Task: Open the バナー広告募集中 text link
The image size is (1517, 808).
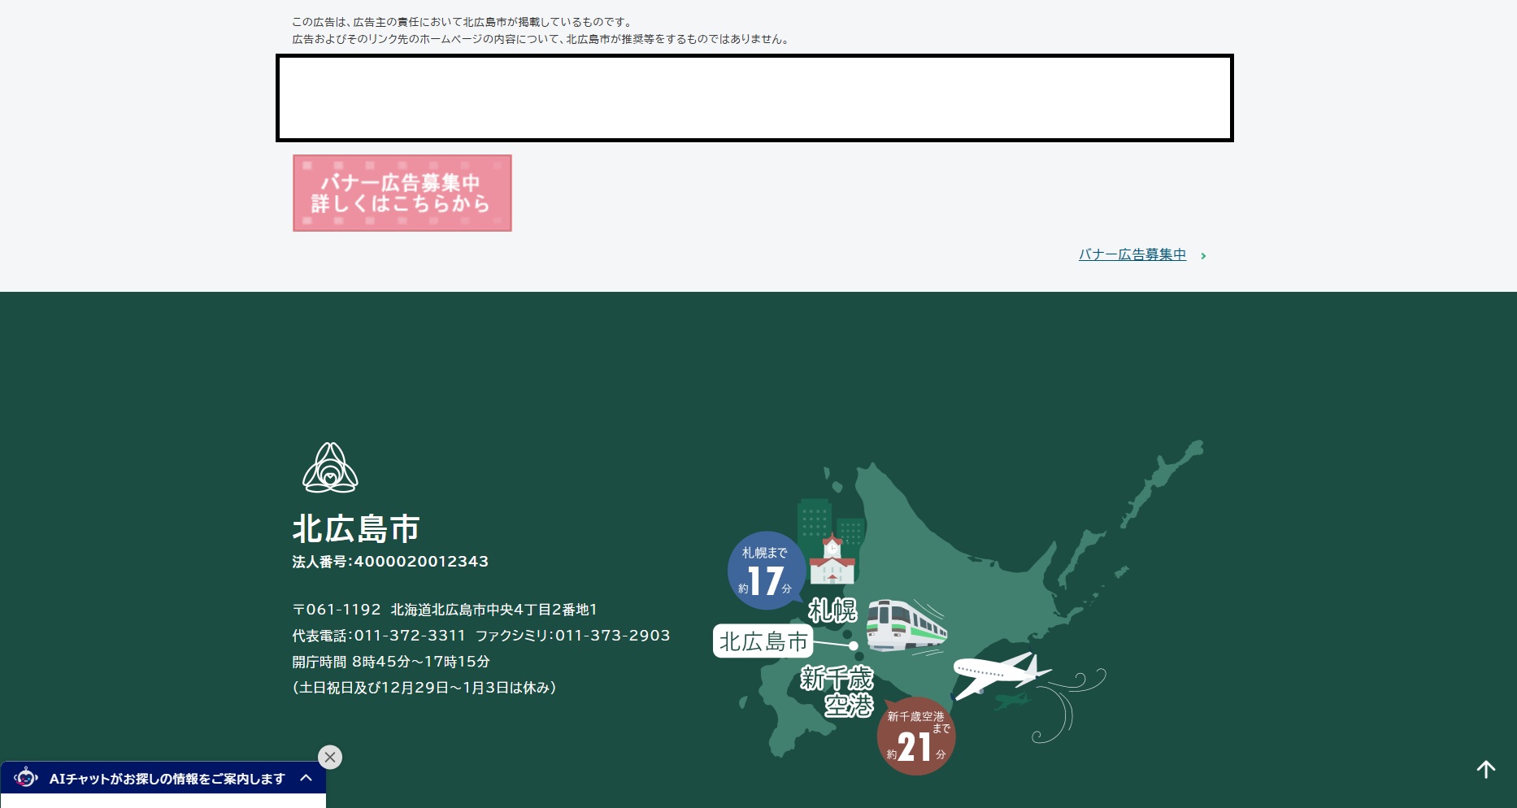Action: coord(1132,254)
